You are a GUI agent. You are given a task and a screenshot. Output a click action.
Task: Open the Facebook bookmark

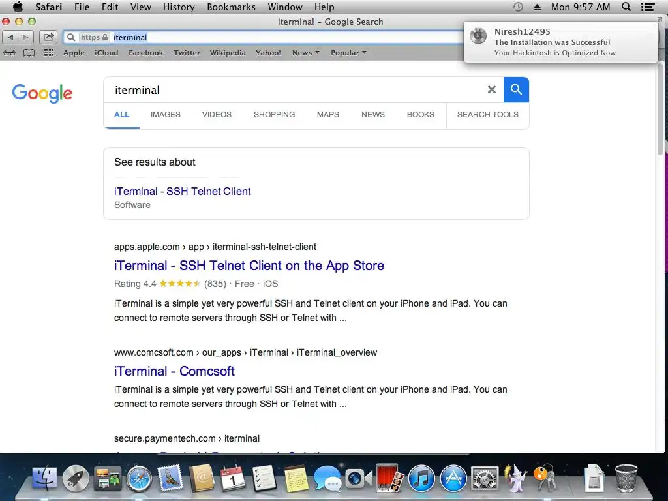coord(145,53)
